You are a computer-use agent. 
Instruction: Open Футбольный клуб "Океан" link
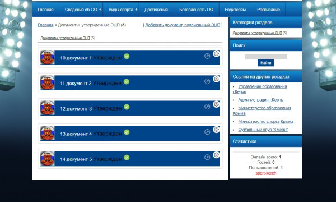pyautogui.click(x=263, y=130)
